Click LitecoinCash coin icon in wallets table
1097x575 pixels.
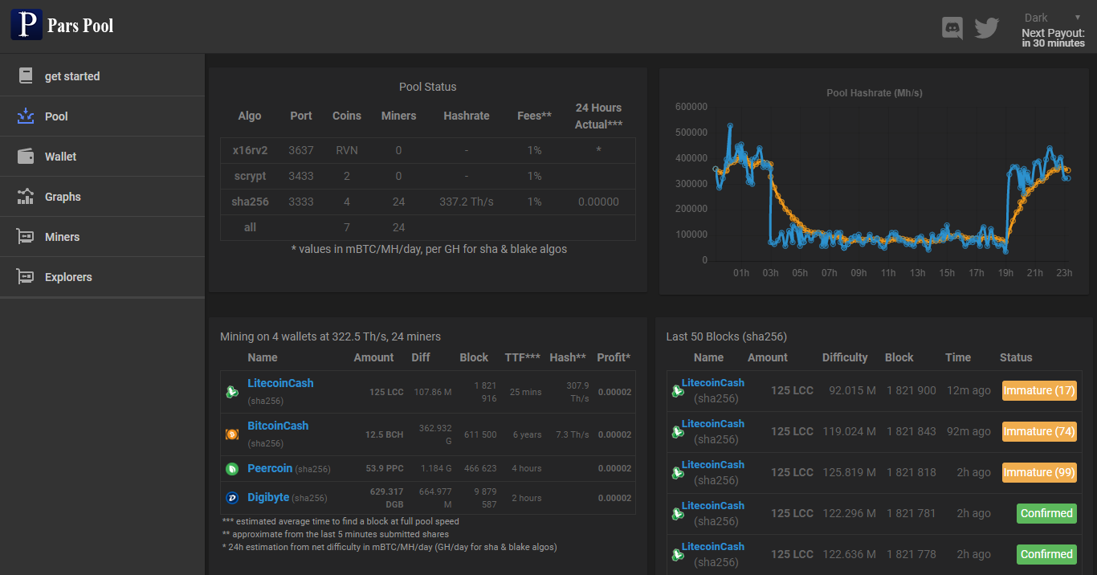click(232, 392)
